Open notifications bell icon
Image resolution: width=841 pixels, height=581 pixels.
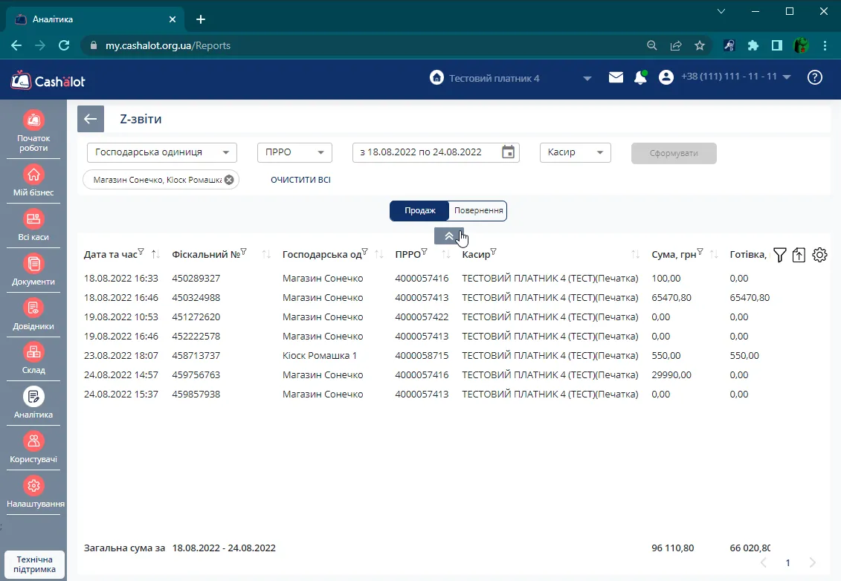click(x=640, y=78)
